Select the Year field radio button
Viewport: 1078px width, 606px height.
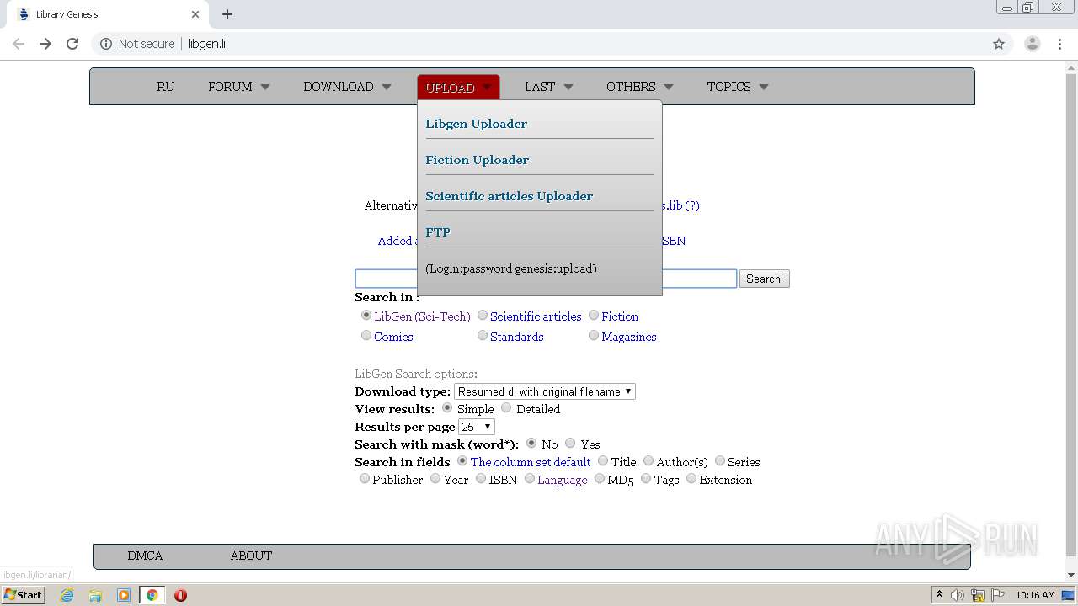[435, 479]
